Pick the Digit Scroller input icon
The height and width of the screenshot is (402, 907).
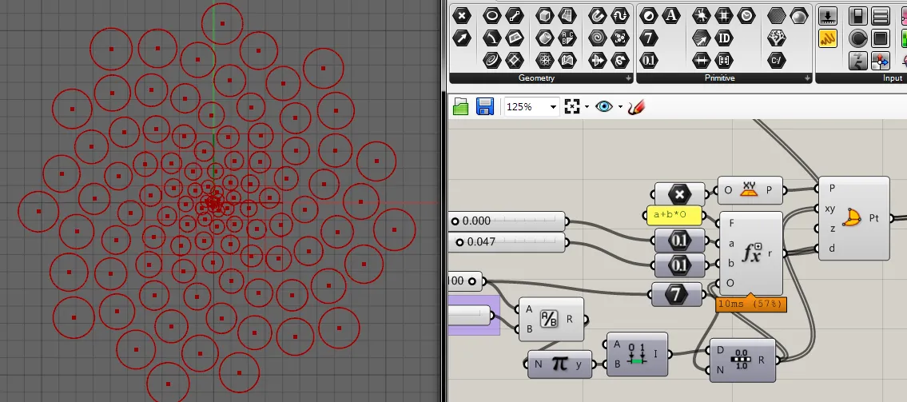(857, 60)
